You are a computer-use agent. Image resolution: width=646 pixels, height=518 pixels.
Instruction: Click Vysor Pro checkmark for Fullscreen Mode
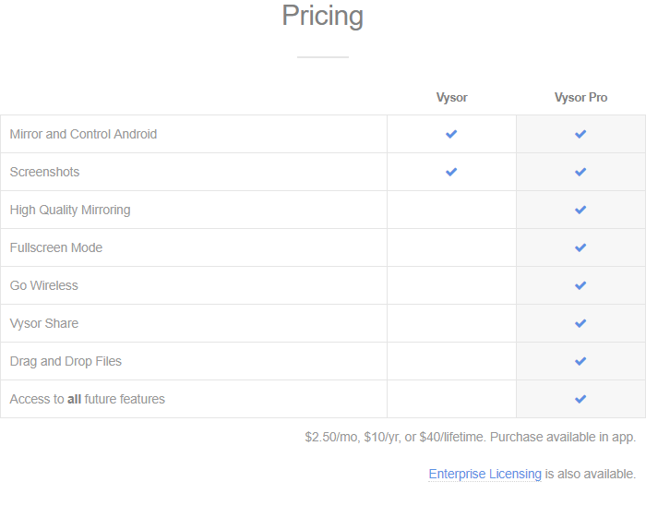point(580,247)
